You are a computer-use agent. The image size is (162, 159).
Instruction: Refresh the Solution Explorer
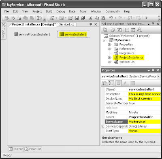point(119,30)
